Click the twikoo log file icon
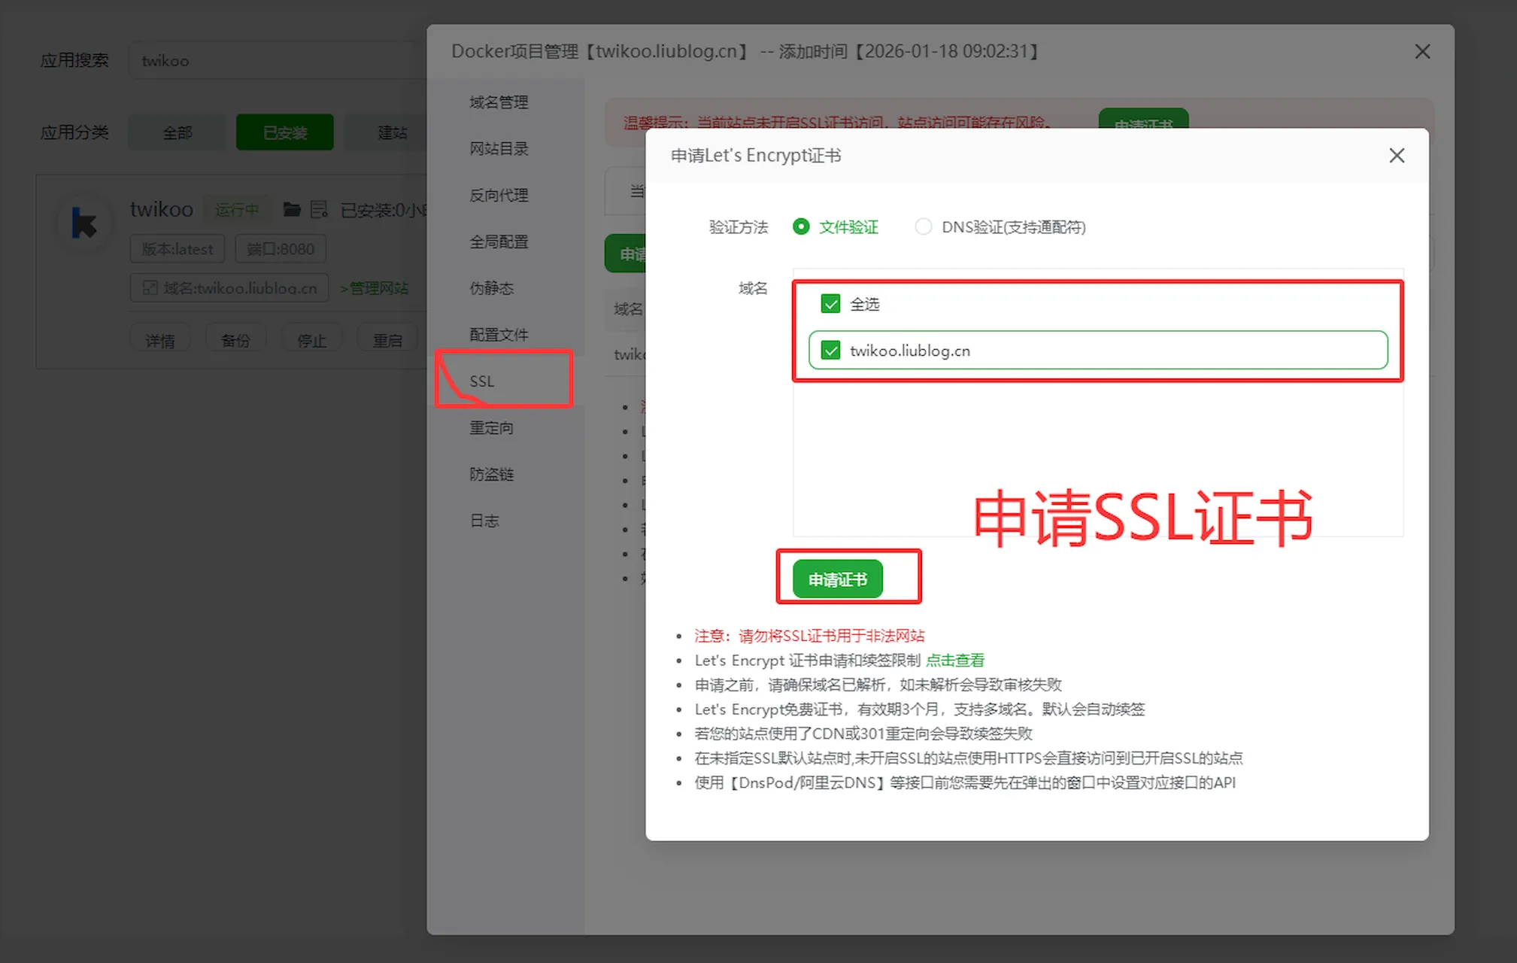Image resolution: width=1517 pixels, height=963 pixels. (x=319, y=209)
